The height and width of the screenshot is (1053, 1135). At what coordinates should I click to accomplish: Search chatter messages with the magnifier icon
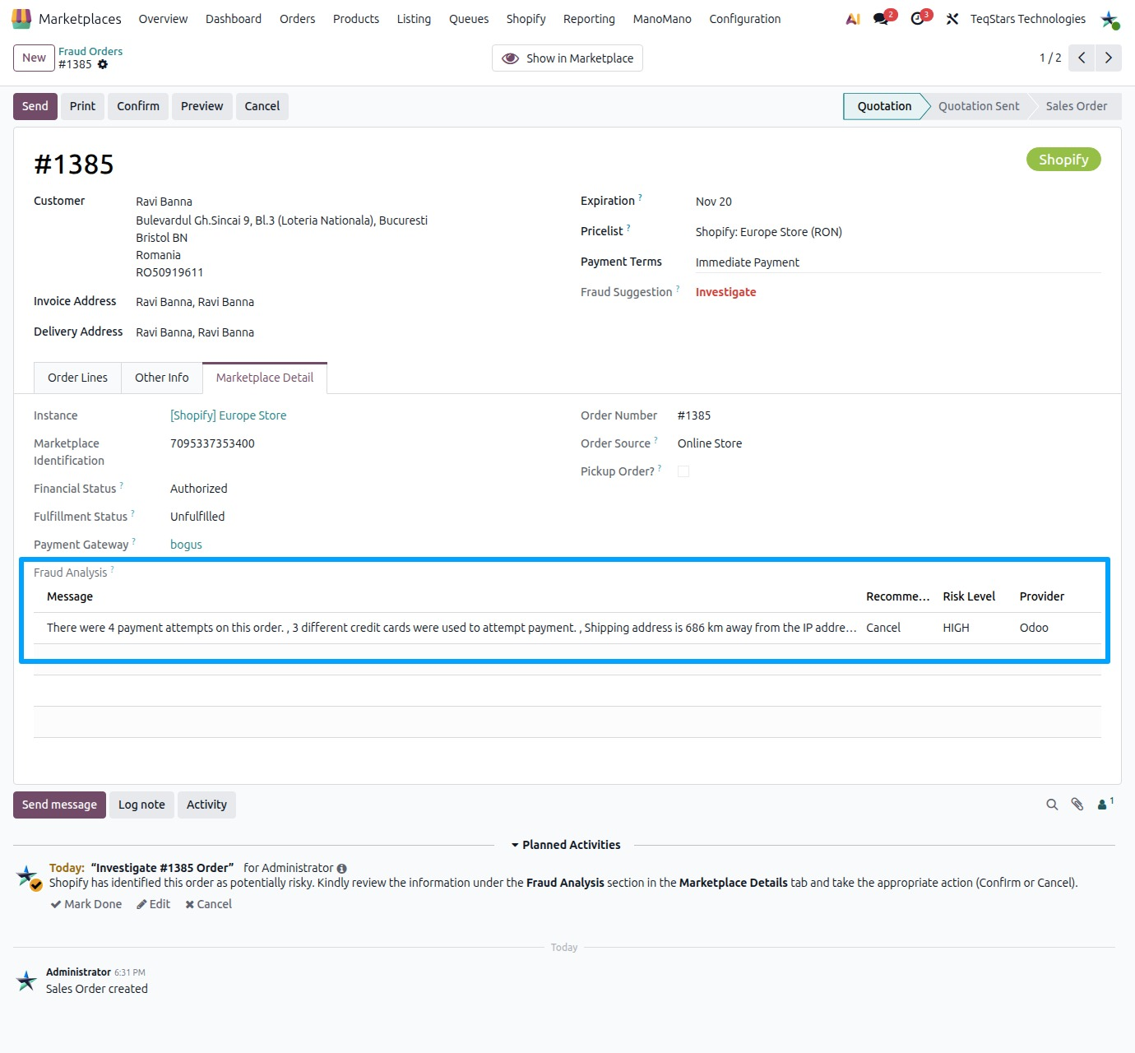[1052, 805]
